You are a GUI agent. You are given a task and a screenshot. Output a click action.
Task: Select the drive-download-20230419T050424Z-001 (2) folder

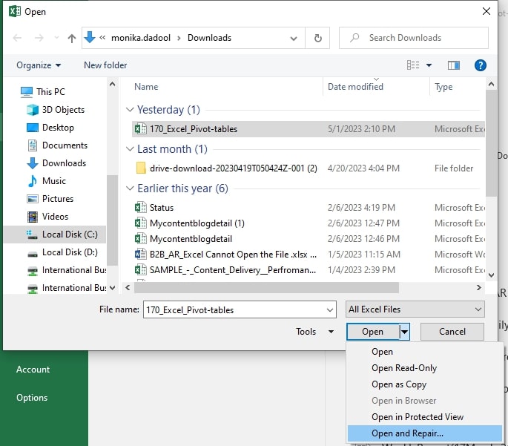(308, 168)
